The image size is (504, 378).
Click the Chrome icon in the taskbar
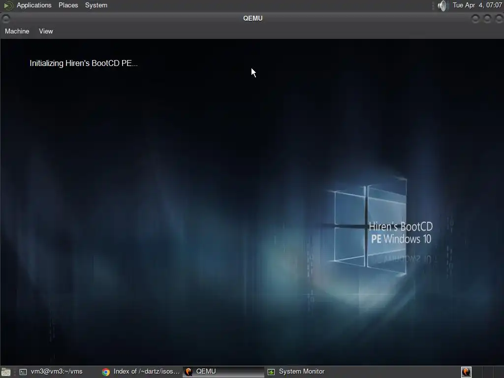click(x=106, y=372)
